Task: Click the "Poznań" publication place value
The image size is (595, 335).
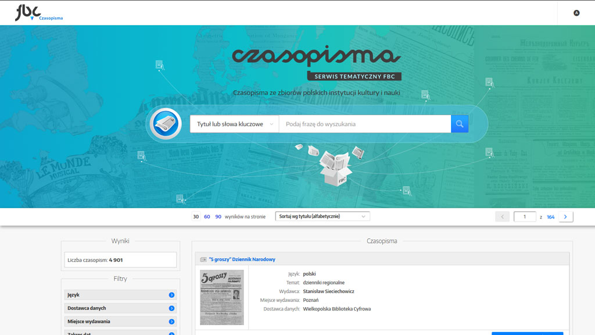Action: click(310, 300)
